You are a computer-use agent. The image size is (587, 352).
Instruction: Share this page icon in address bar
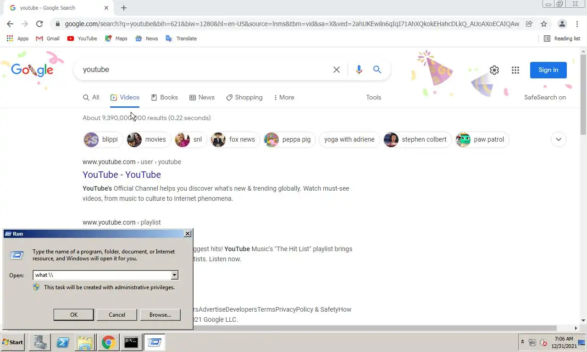[529, 24]
